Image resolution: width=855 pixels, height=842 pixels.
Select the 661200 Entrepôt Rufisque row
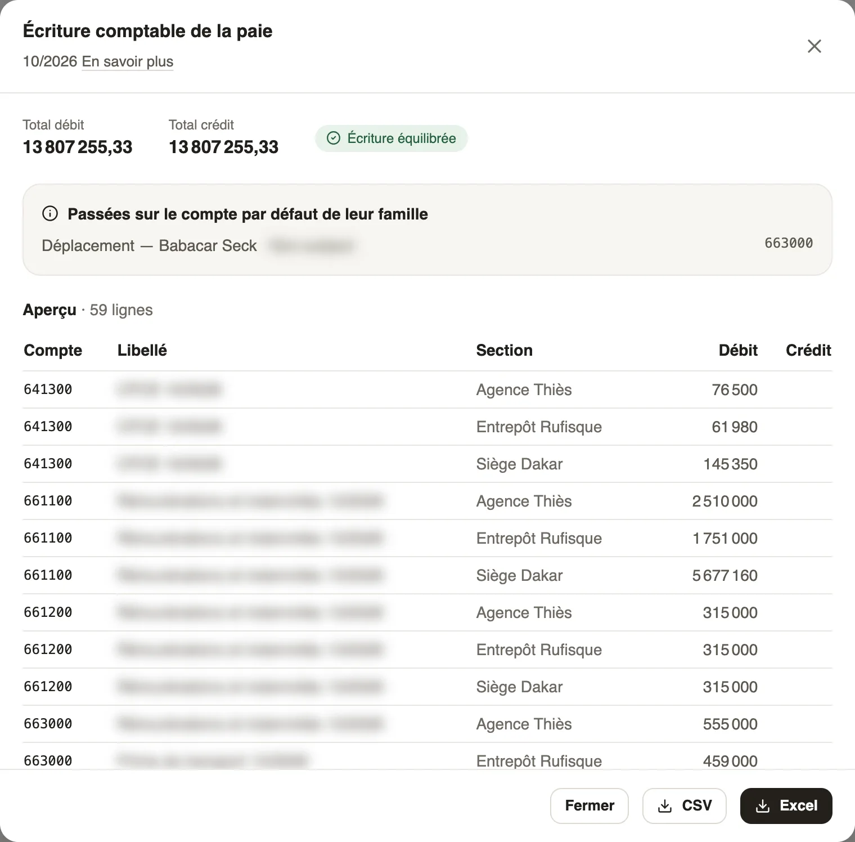pyautogui.click(x=427, y=650)
